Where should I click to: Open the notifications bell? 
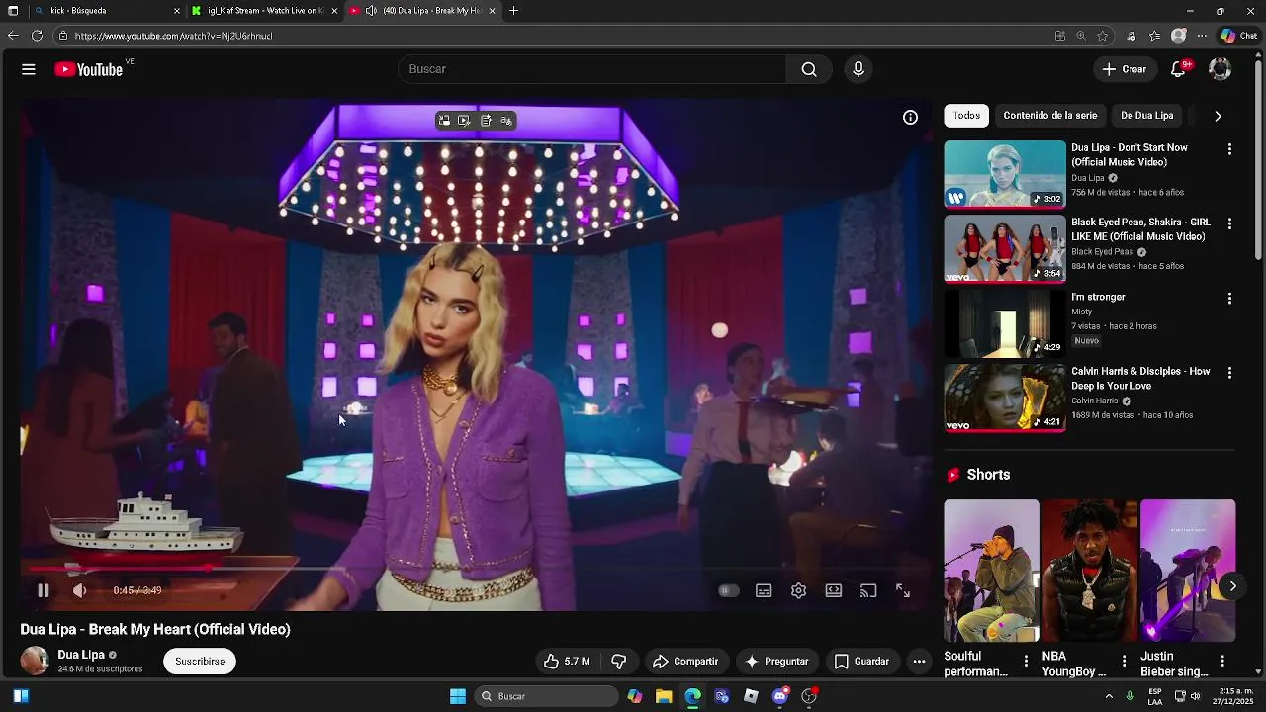(x=1178, y=69)
